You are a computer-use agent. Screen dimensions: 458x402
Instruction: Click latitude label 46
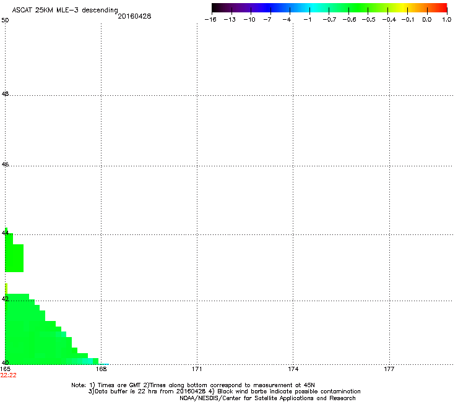click(5, 165)
